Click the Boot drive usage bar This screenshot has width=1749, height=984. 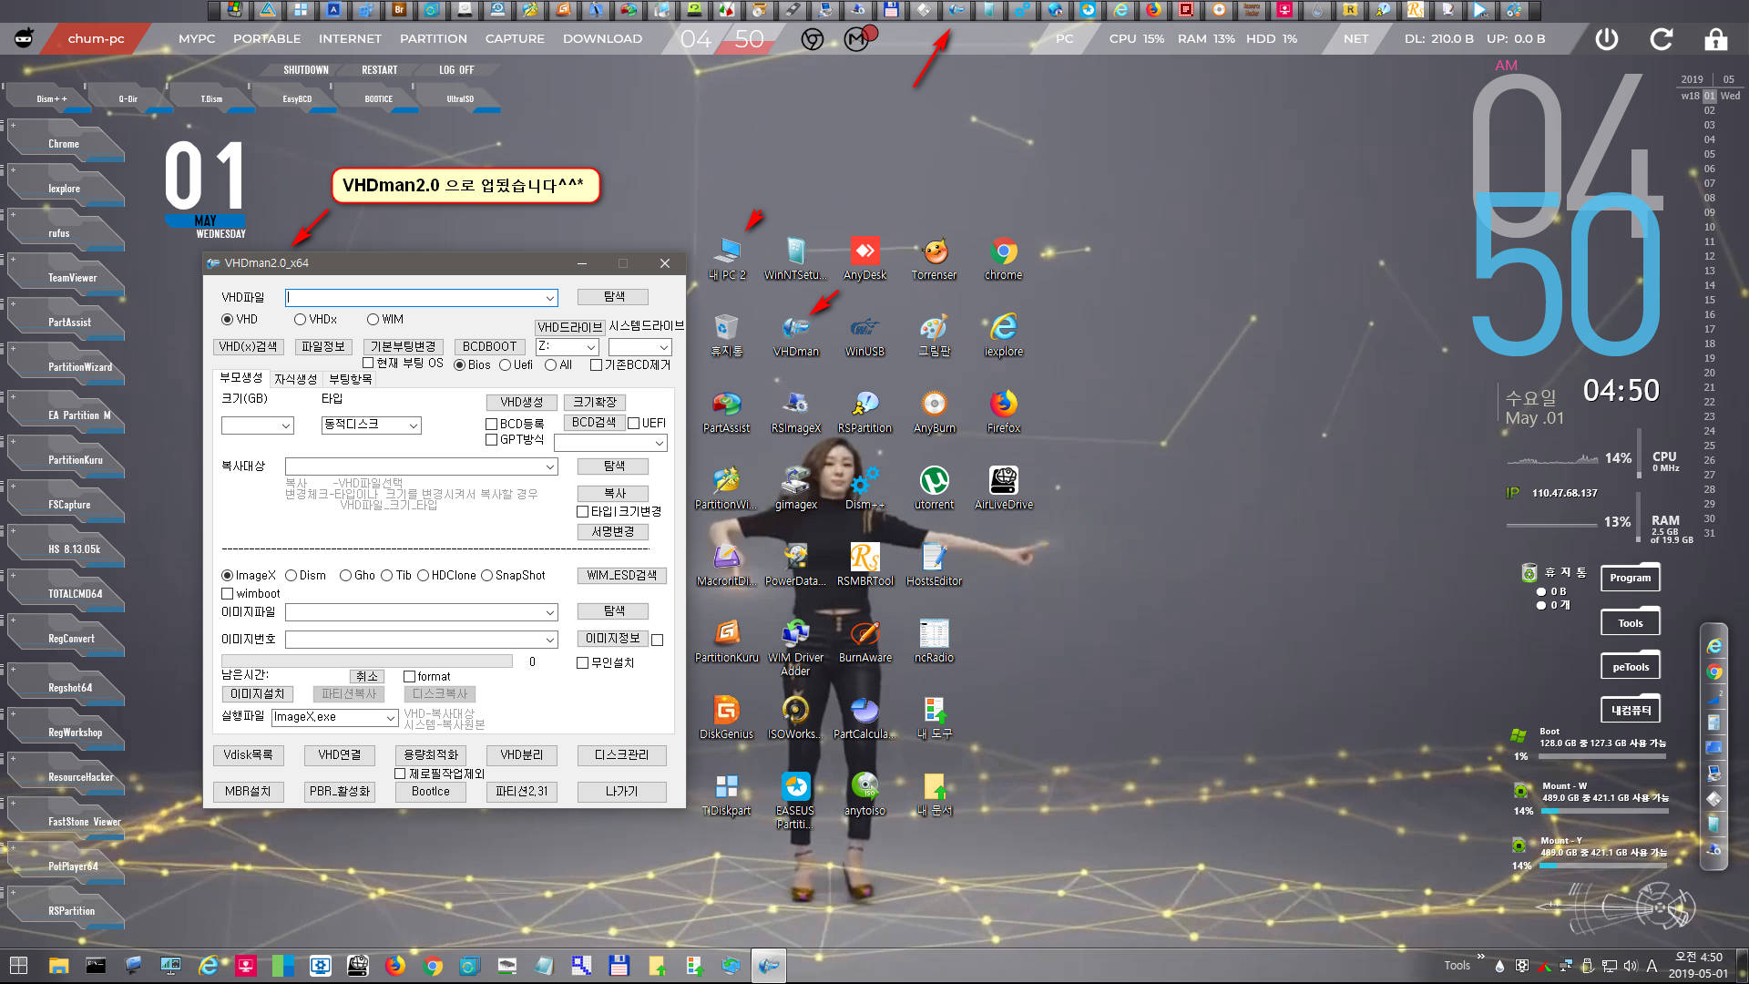coord(1603,756)
